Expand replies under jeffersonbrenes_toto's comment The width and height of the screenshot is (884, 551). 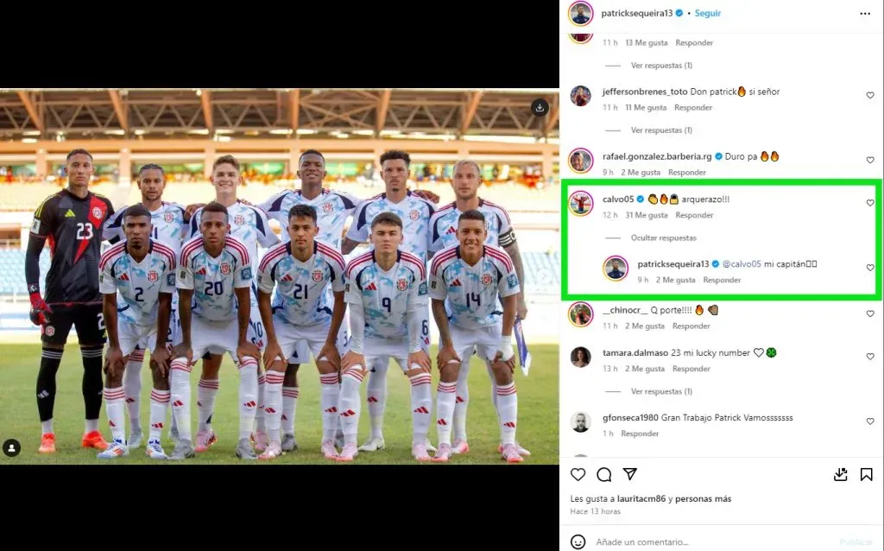[x=661, y=130]
